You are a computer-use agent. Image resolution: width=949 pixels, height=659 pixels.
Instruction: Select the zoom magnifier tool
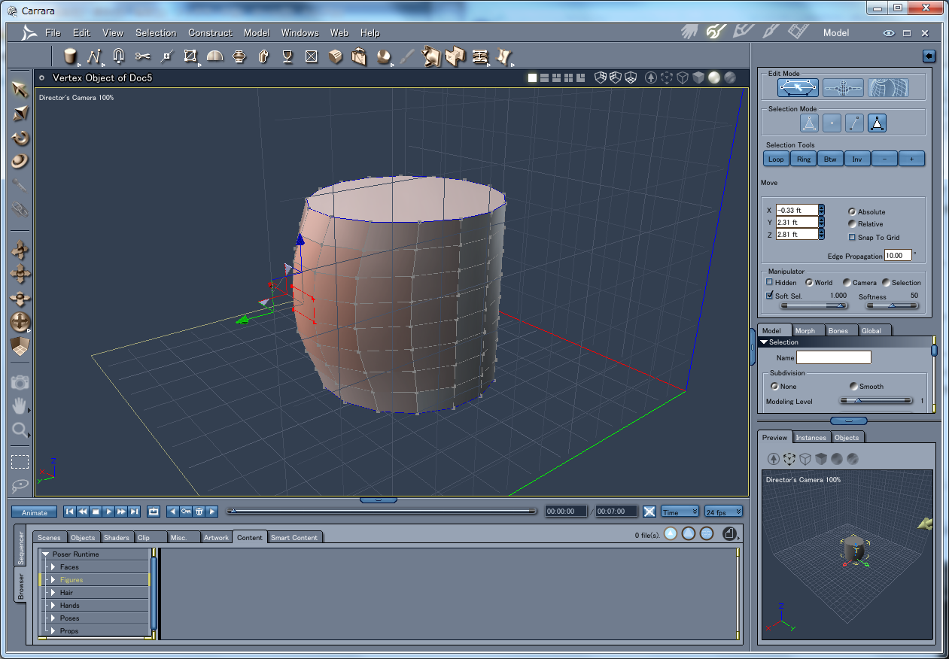pyautogui.click(x=20, y=430)
